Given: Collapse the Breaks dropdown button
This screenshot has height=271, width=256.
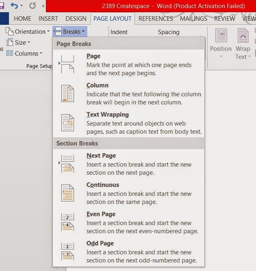Looking at the screenshot, I should tap(70, 31).
